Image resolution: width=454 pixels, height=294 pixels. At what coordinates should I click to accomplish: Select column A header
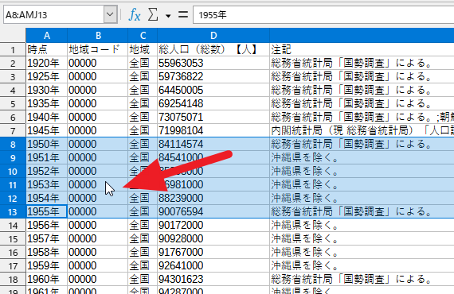coord(47,36)
